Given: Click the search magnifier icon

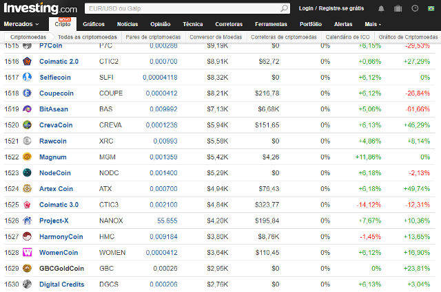Looking at the screenshot, I should tap(284, 8).
